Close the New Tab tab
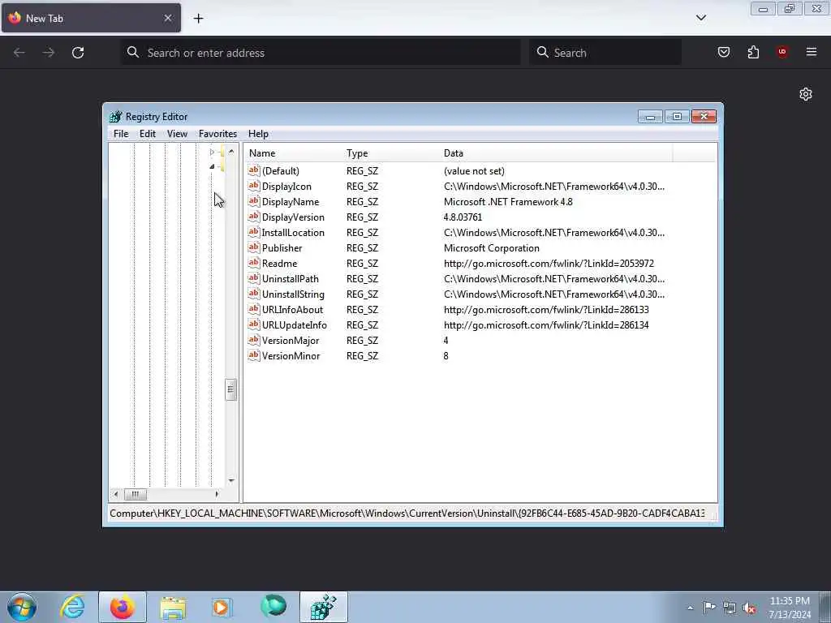The width and height of the screenshot is (831, 623). (x=167, y=18)
